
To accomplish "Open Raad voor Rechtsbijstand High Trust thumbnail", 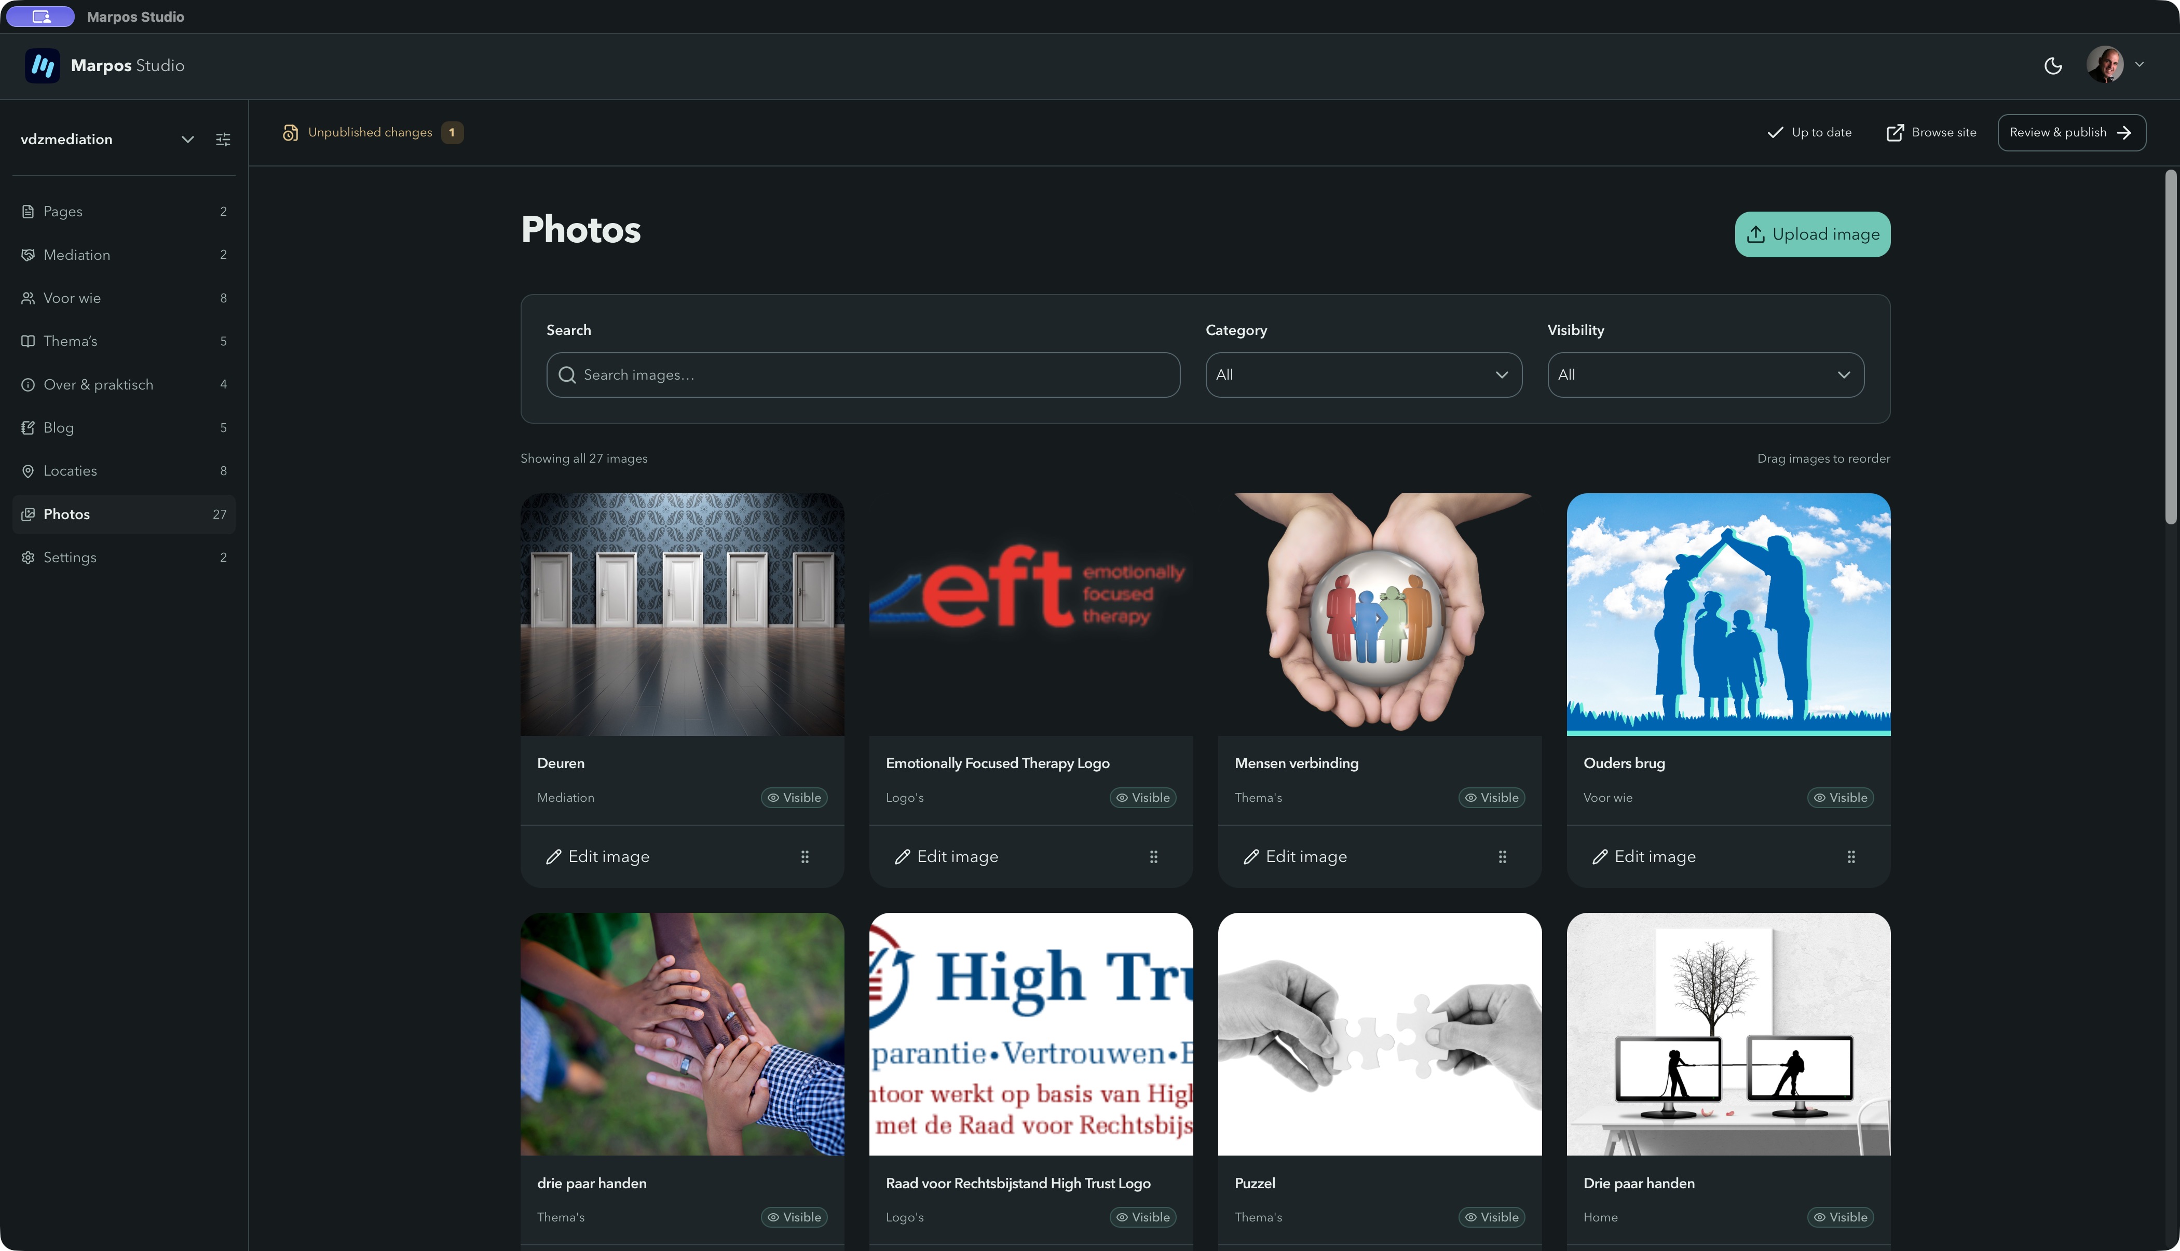I will pos(1031,1034).
